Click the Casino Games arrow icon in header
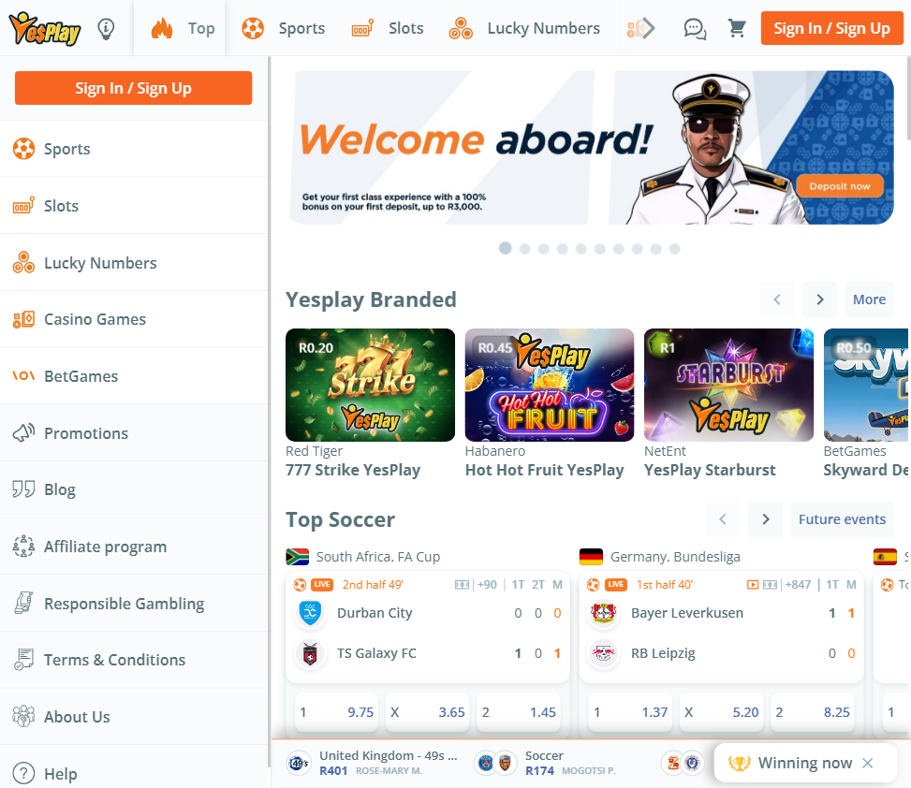The height and width of the screenshot is (788, 911). tap(640, 28)
